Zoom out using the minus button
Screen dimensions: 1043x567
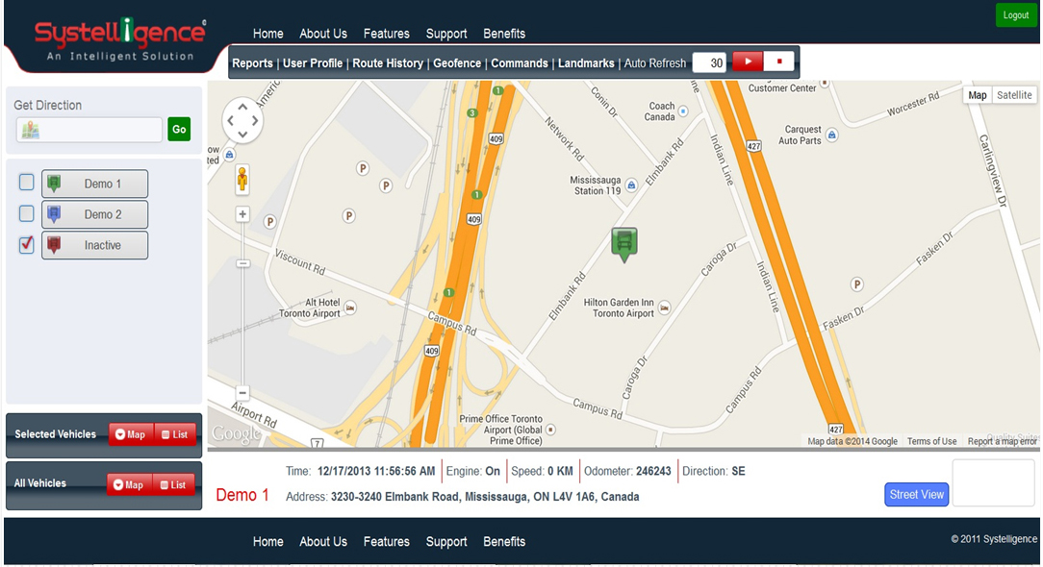pyautogui.click(x=242, y=393)
